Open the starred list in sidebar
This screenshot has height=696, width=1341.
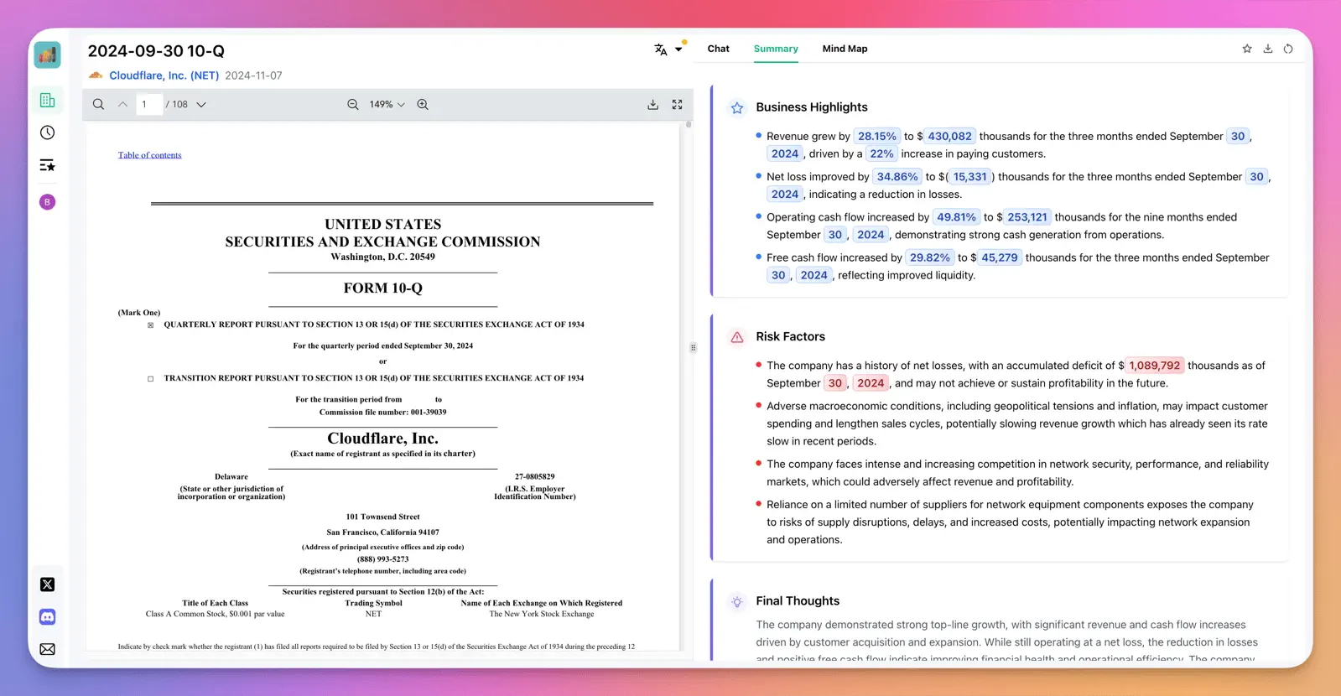48,165
